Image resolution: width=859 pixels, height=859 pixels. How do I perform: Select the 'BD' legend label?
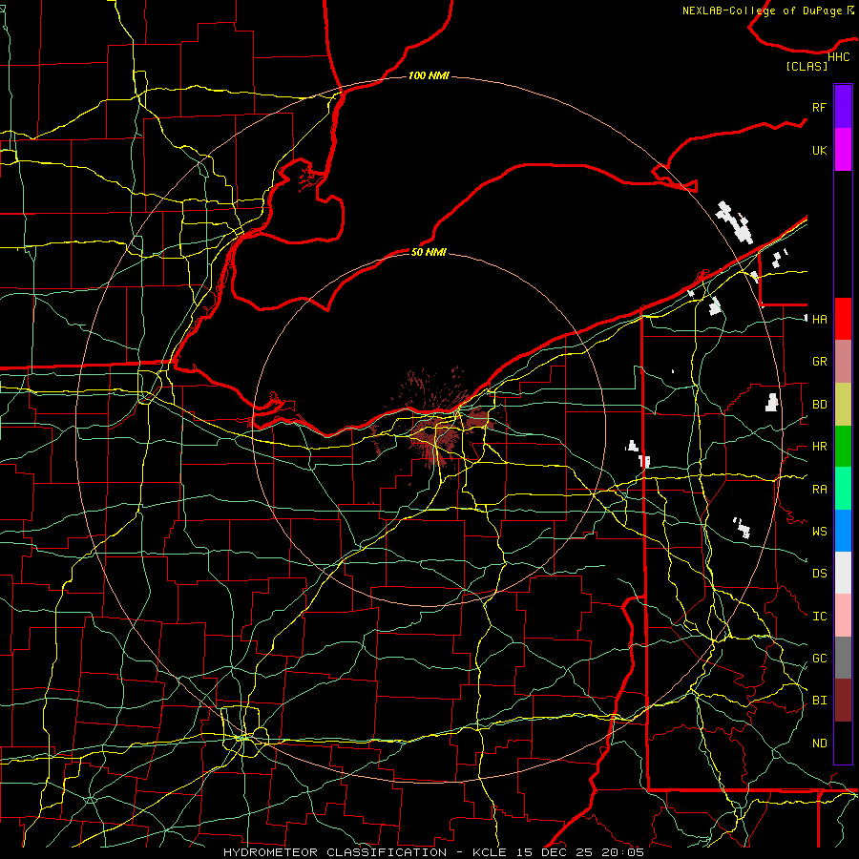[819, 405]
